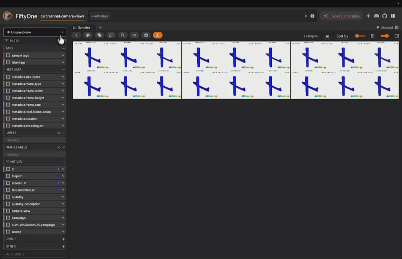Screen dimensions: 402x259
Task: Open the Discord community icon
Action: [x=377, y=16]
